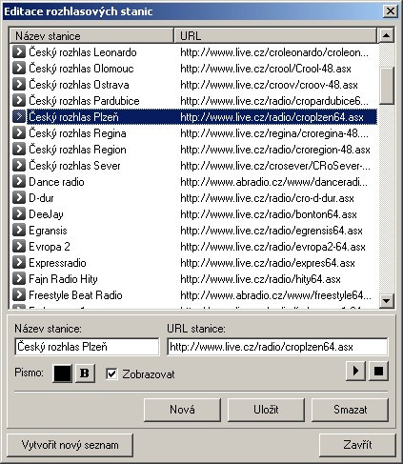Select Český rozhlas Ostrava station name
Screen dimensions: 403x464
[x=79, y=85]
